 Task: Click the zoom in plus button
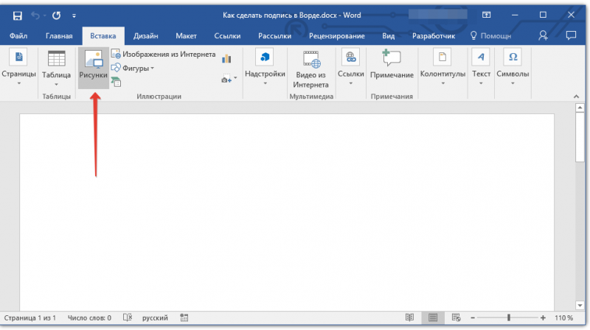point(543,318)
